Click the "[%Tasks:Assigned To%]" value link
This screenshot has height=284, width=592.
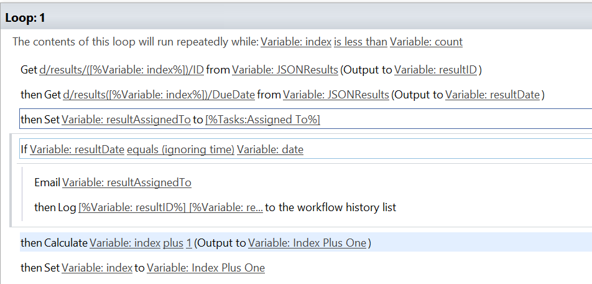point(262,120)
